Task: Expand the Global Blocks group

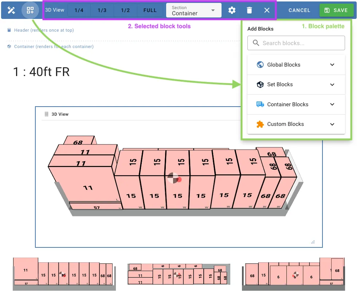Action: point(296,65)
